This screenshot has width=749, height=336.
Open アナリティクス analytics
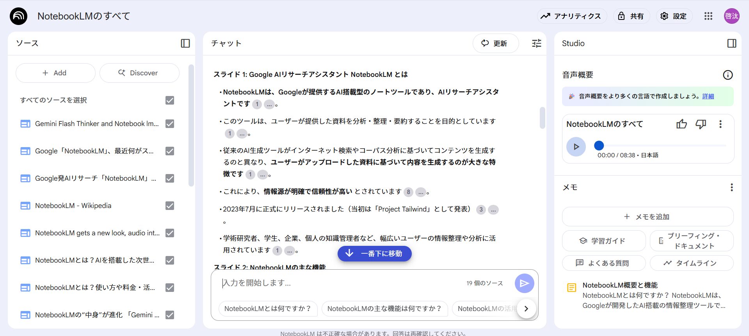[x=571, y=16]
